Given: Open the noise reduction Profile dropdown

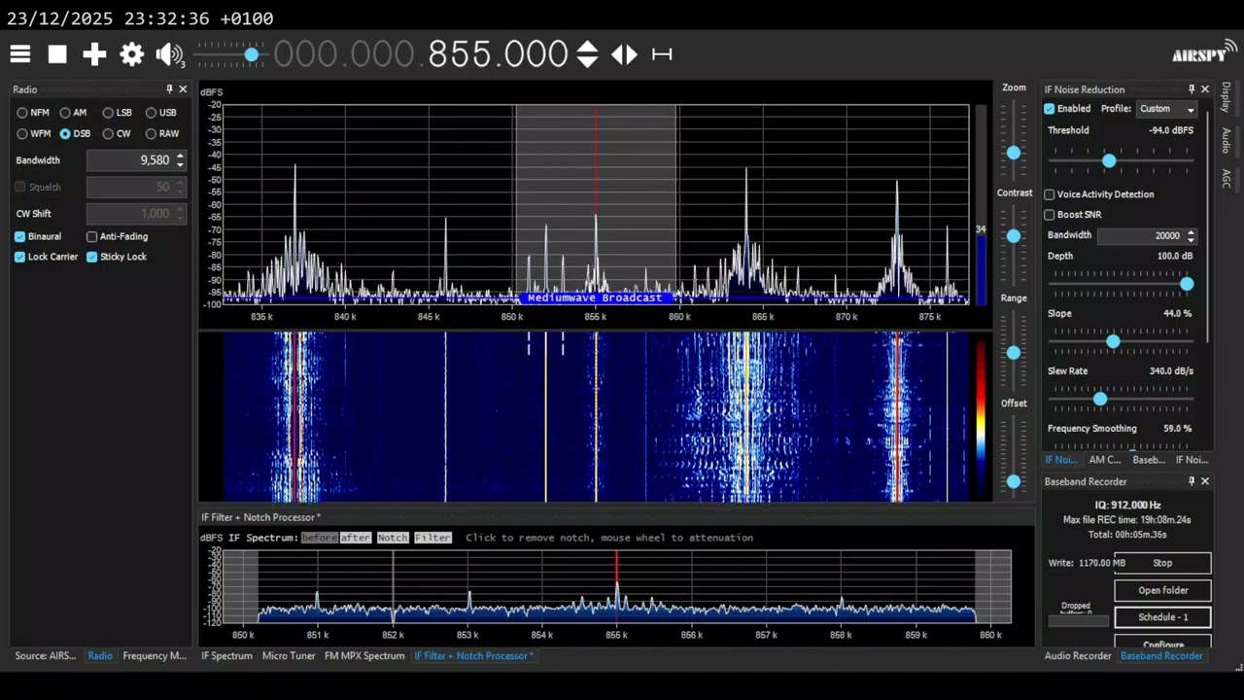Looking at the screenshot, I should pos(1166,109).
